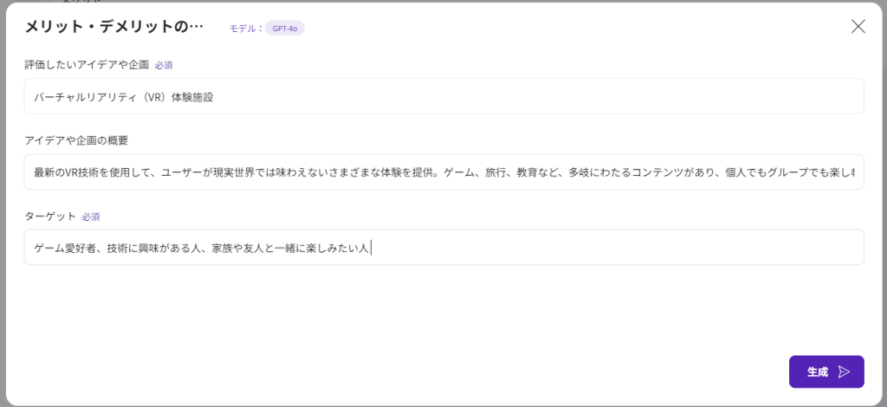Click the 必須 tag beside ターゲット

point(91,216)
